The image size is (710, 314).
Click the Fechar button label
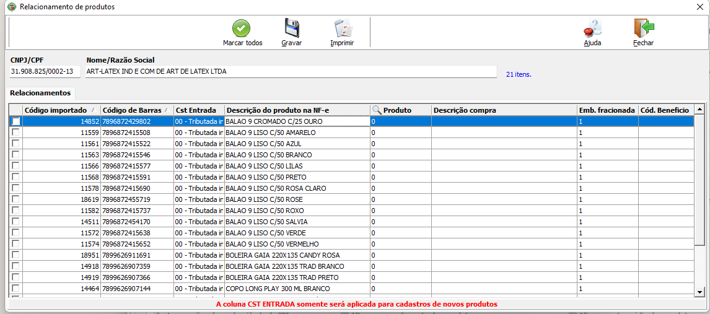(644, 43)
